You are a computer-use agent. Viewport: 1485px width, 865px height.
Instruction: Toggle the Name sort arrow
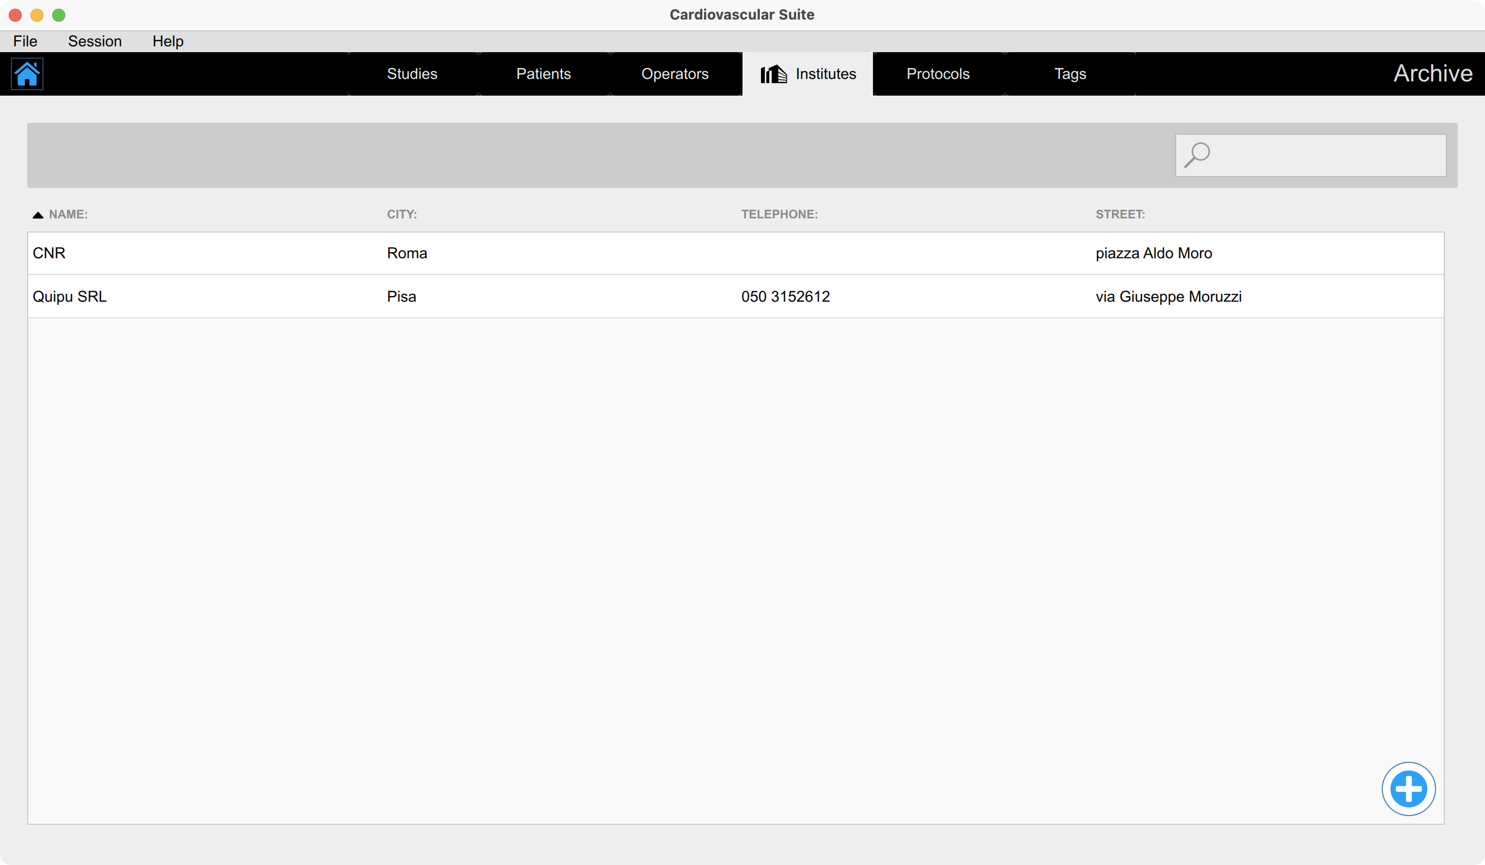38,215
